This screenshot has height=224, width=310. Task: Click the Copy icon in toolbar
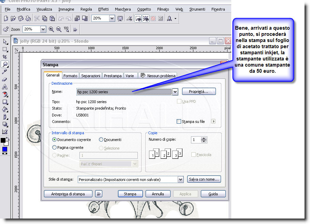[45, 18]
